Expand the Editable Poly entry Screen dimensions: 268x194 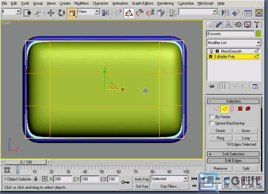click(x=211, y=57)
